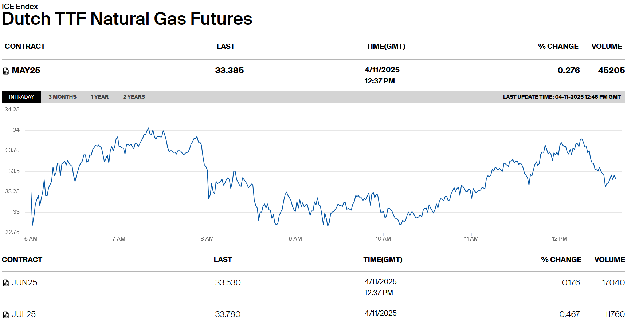Image resolution: width=639 pixels, height=321 pixels.
Task: Click the JUL25 contract report icon
Action: [x=6, y=314]
